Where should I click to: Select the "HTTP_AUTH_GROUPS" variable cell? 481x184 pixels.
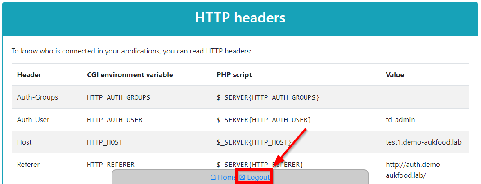[x=118, y=97]
